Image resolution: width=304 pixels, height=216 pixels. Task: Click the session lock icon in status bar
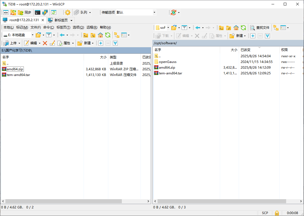pos(277,213)
